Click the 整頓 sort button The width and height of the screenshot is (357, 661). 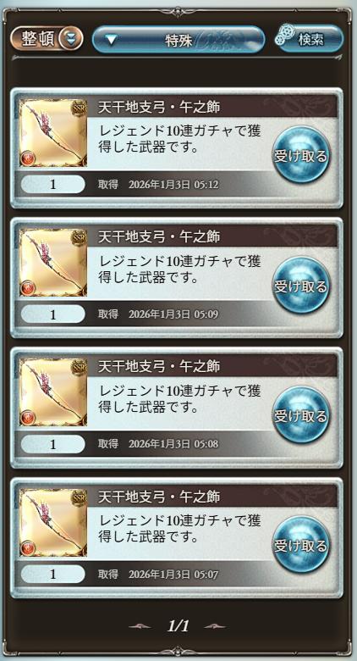47,39
